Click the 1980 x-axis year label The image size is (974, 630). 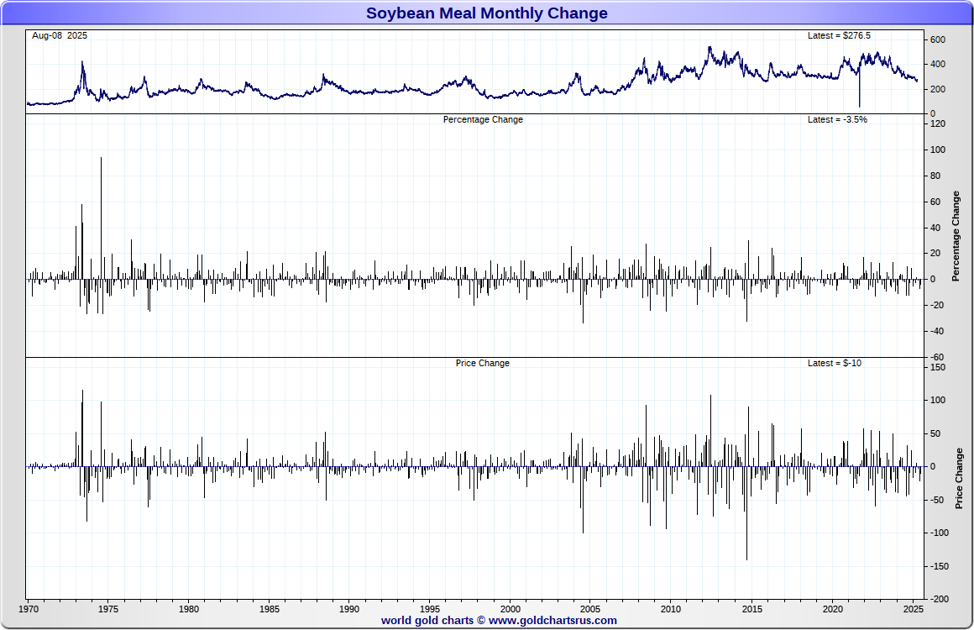(189, 609)
